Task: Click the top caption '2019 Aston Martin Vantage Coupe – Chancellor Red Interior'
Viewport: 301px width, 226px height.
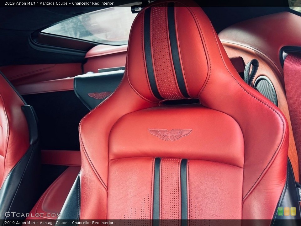Action: point(59,3)
